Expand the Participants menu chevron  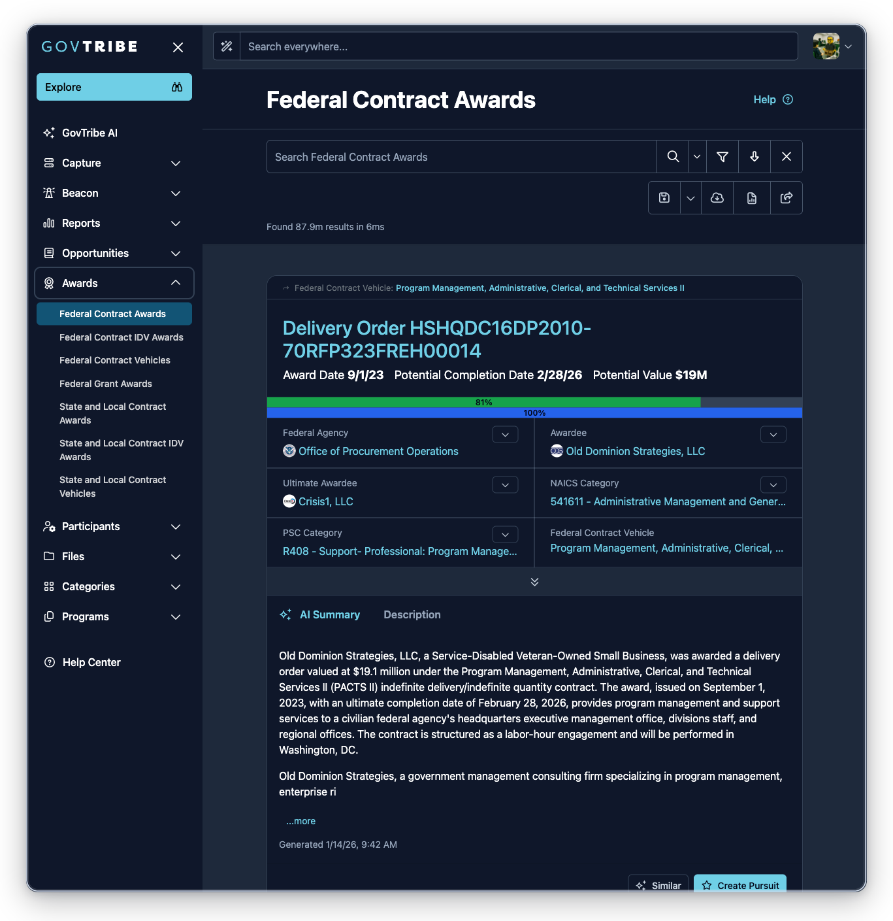(176, 526)
